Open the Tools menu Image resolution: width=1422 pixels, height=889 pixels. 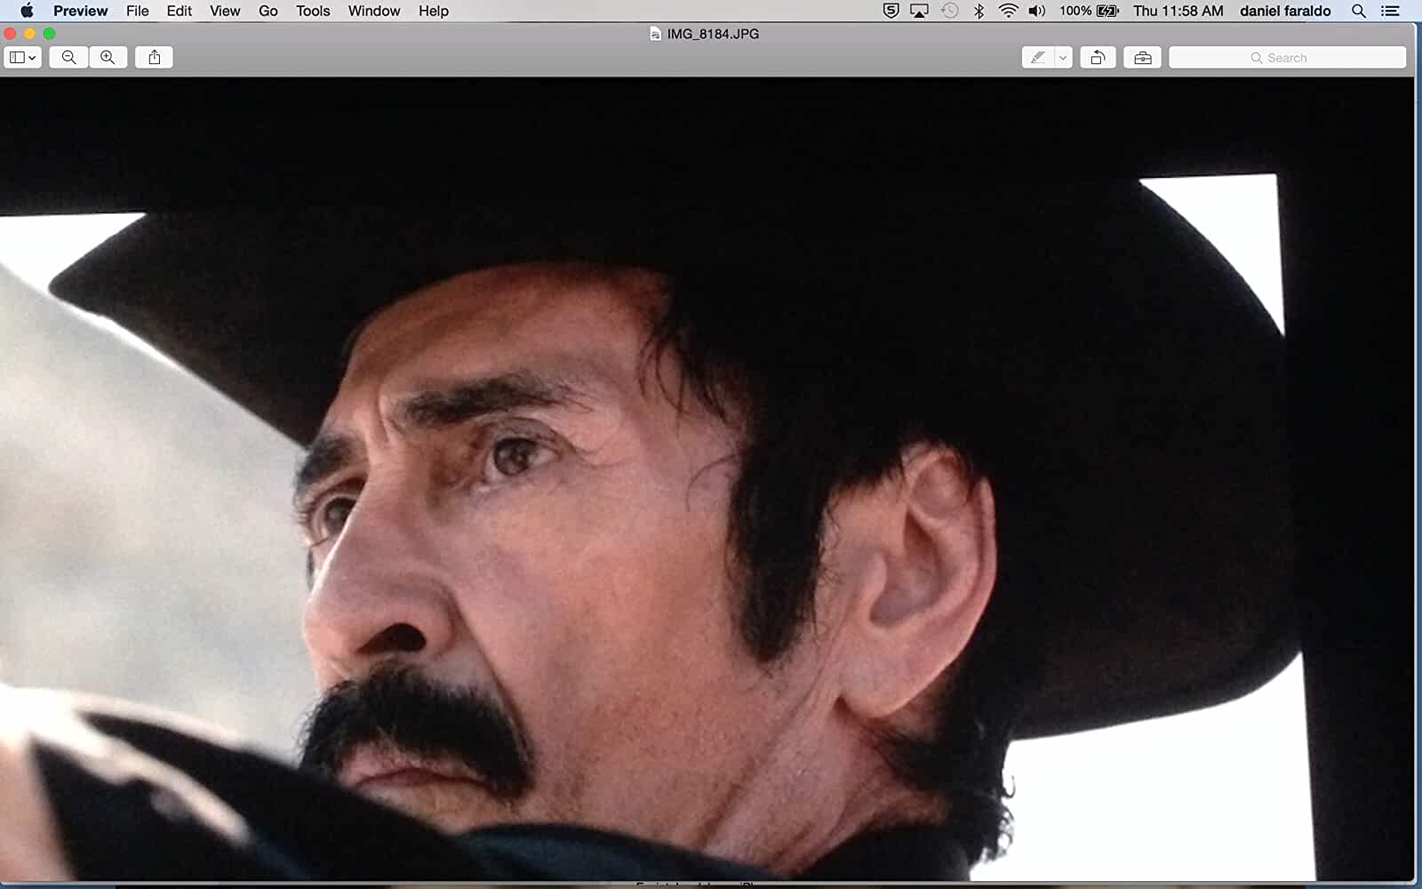[x=313, y=12]
